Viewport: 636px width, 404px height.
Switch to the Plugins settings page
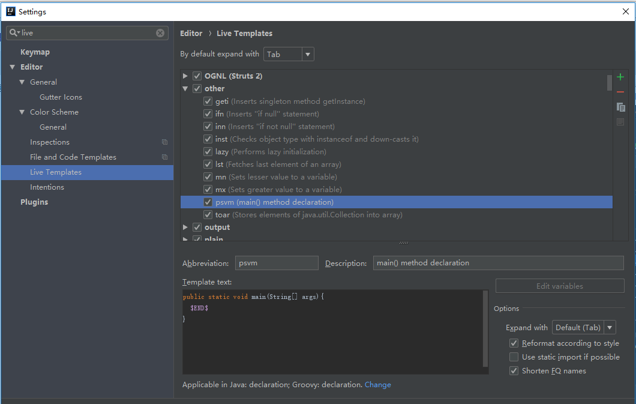(x=34, y=202)
